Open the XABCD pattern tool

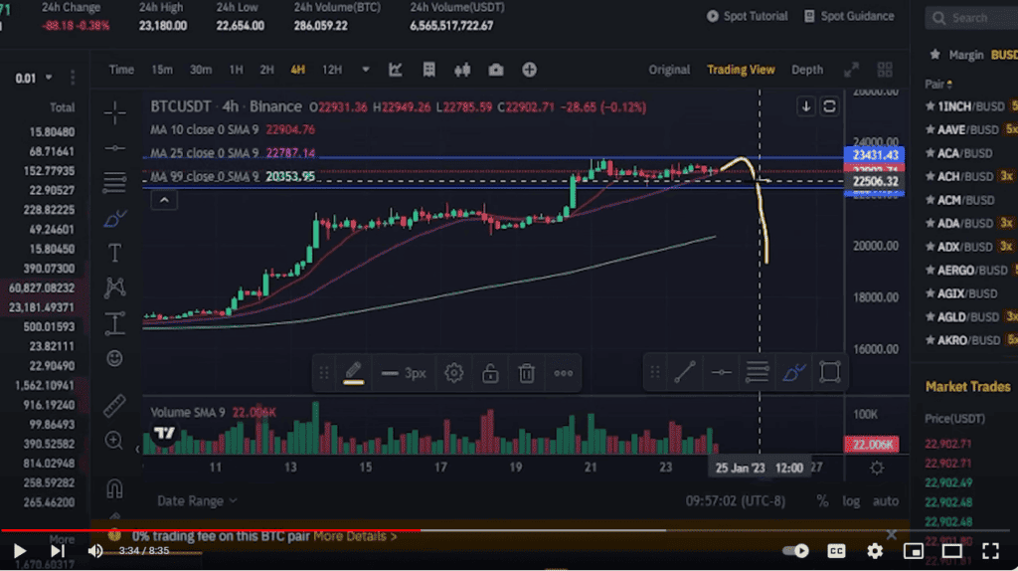click(115, 287)
